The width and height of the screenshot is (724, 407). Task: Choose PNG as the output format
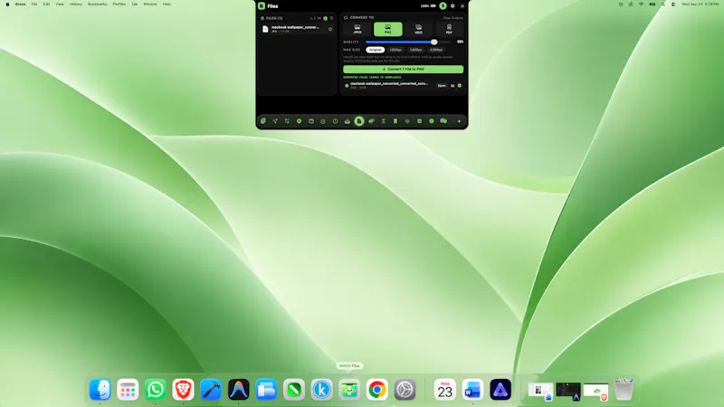pos(388,29)
